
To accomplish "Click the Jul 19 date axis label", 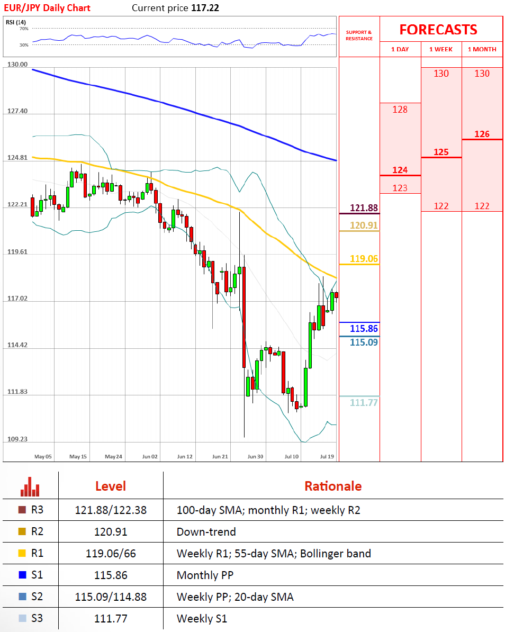I will pos(327,457).
